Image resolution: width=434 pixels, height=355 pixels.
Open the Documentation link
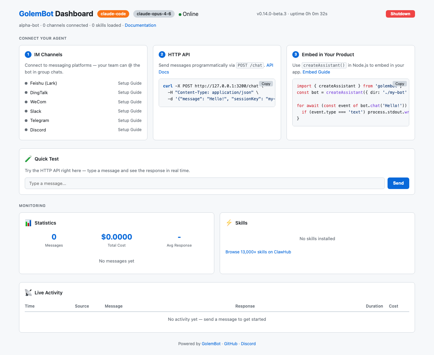[140, 25]
